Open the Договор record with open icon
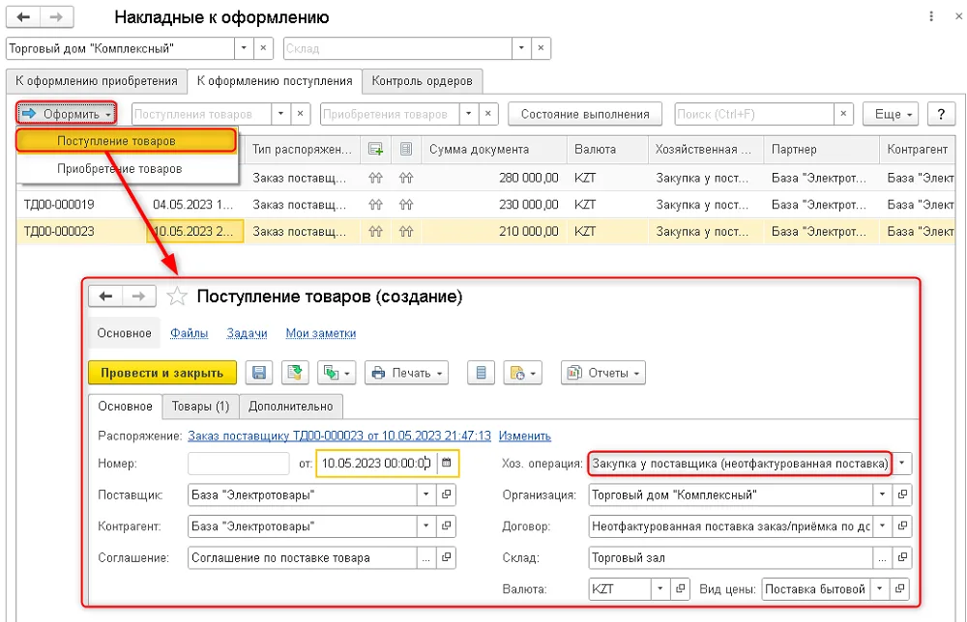 [902, 526]
